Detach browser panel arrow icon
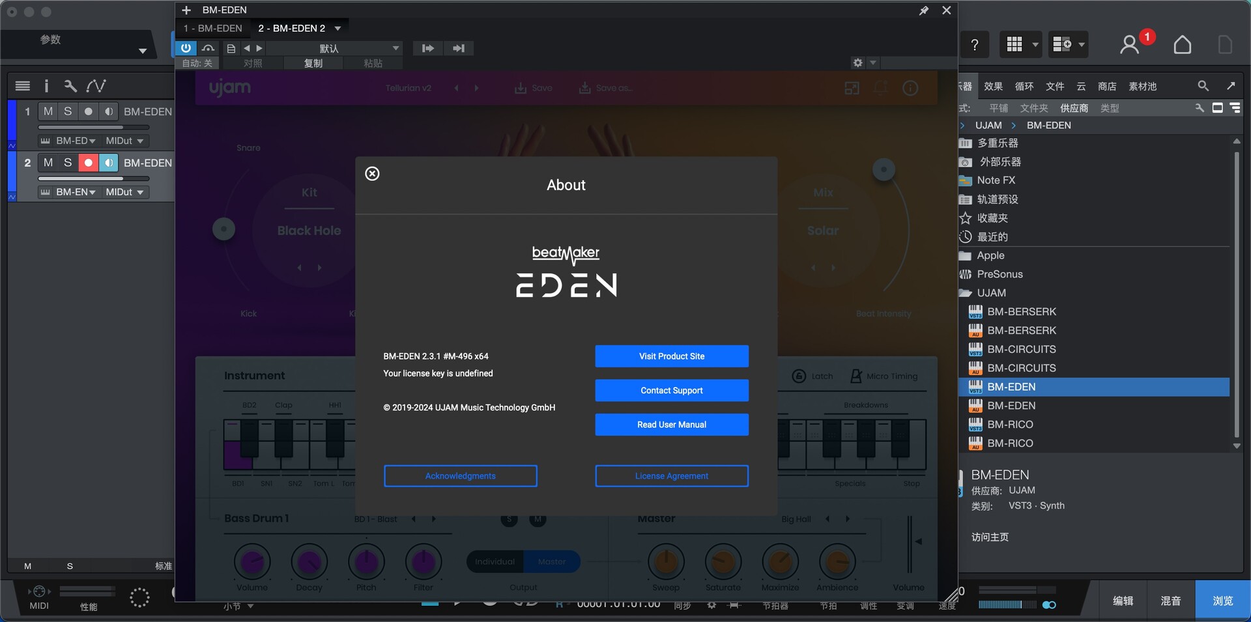Image resolution: width=1251 pixels, height=622 pixels. pos(1231,86)
